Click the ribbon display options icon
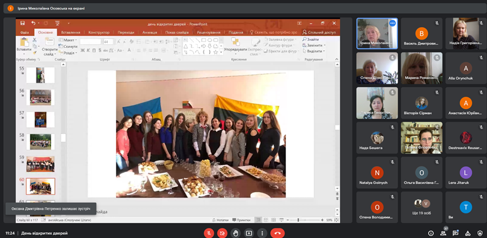This screenshot has height=238, width=487. coord(299,23)
